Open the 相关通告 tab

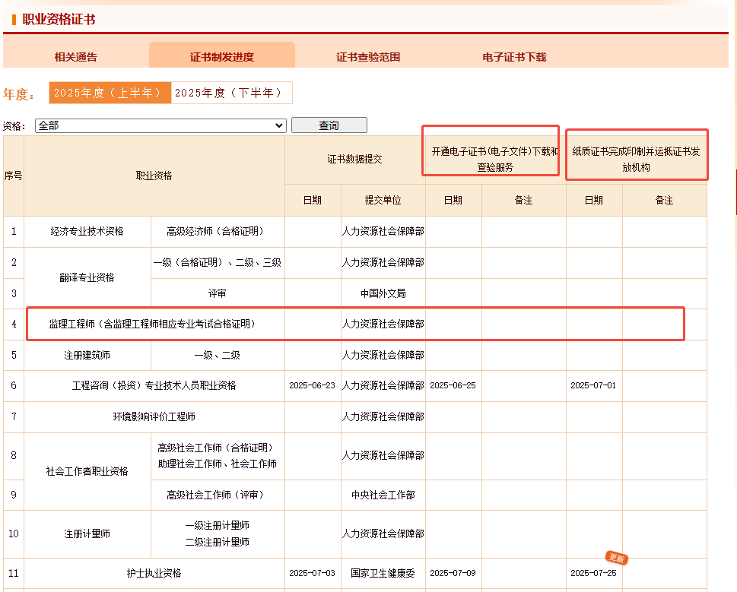75,57
